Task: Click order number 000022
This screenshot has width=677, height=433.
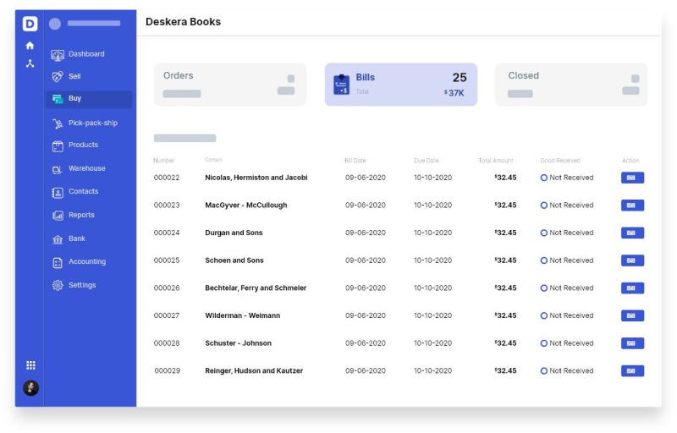Action: [167, 178]
